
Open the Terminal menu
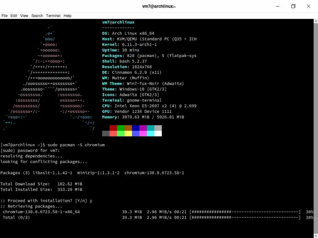click(53, 16)
